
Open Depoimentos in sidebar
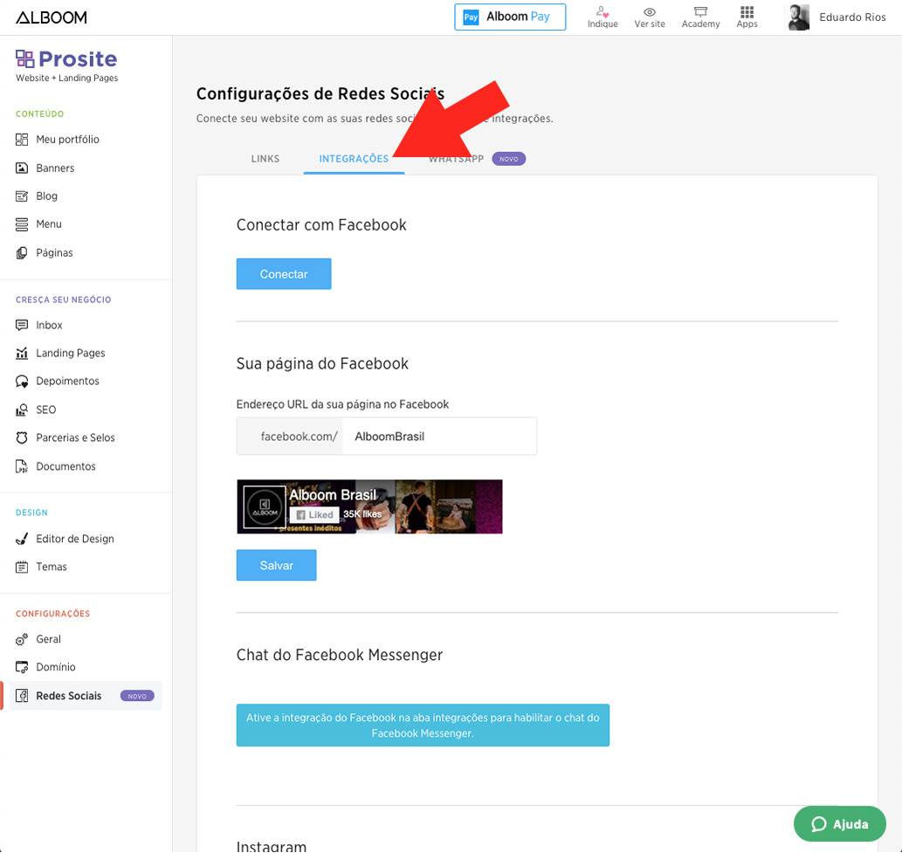point(67,382)
